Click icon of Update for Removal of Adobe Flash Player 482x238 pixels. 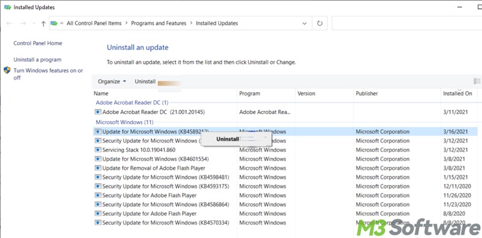point(98,168)
